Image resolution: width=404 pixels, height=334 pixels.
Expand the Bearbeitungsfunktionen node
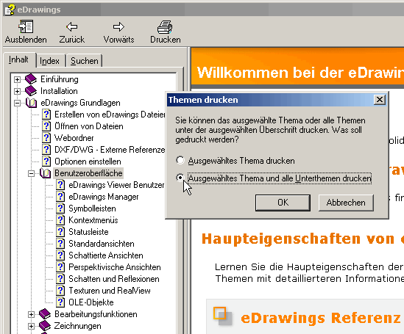click(x=31, y=314)
